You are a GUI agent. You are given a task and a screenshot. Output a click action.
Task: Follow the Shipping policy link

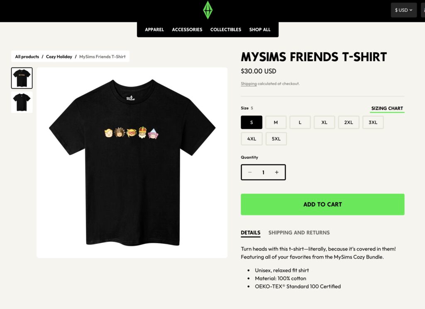click(x=249, y=84)
